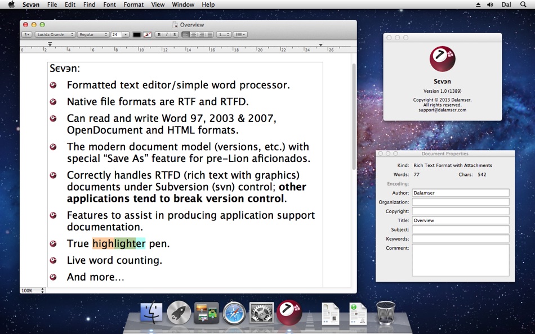This screenshot has width=535, height=334.
Task: Click the font size field showing 24
Action: [x=117, y=34]
